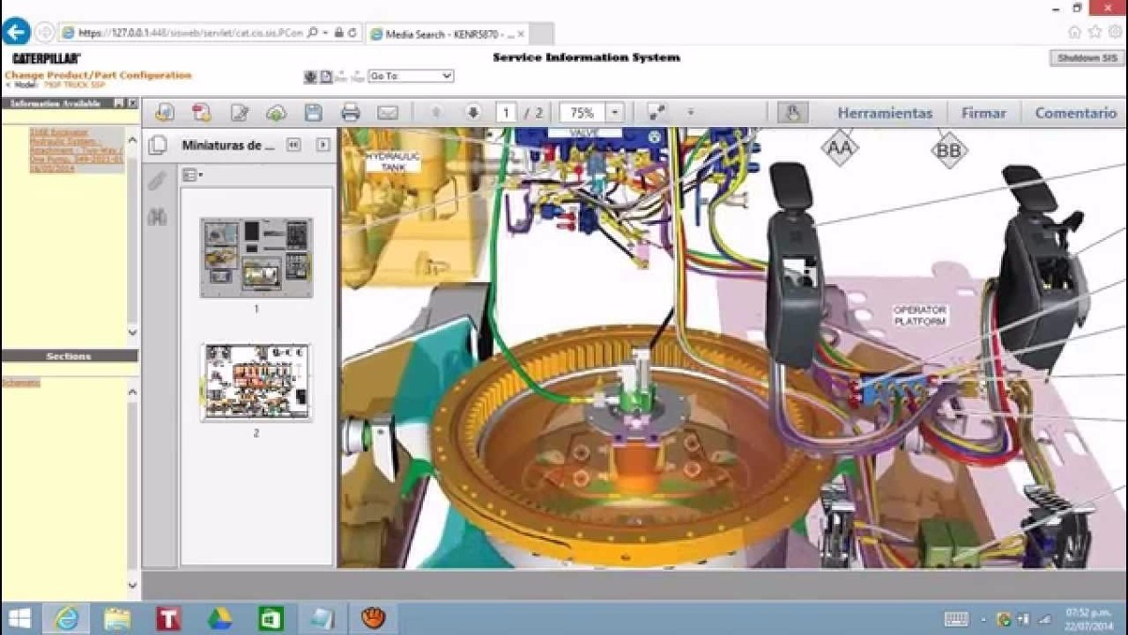Select the hand pan tool
The image size is (1128, 635).
coord(791,113)
